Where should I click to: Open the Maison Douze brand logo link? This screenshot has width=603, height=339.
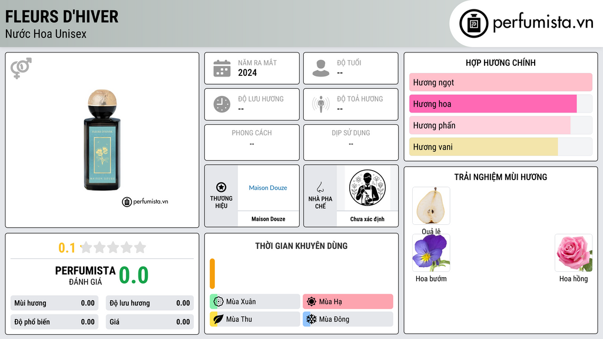coord(268,188)
